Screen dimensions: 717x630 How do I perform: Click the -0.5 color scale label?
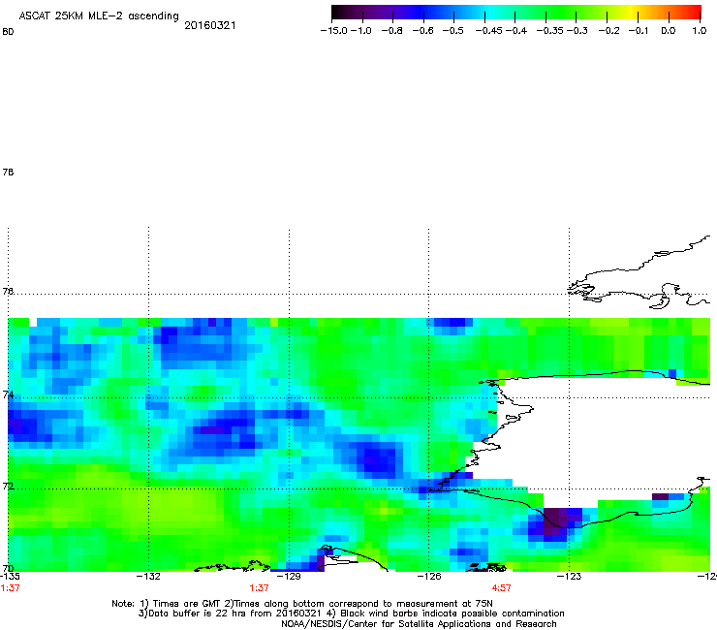coord(453,31)
